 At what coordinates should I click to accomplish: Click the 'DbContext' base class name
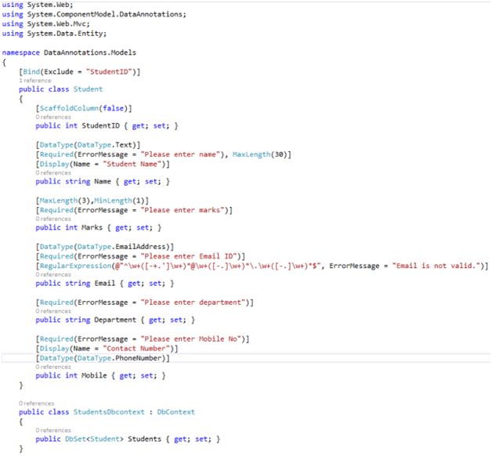pyautogui.click(x=175, y=412)
